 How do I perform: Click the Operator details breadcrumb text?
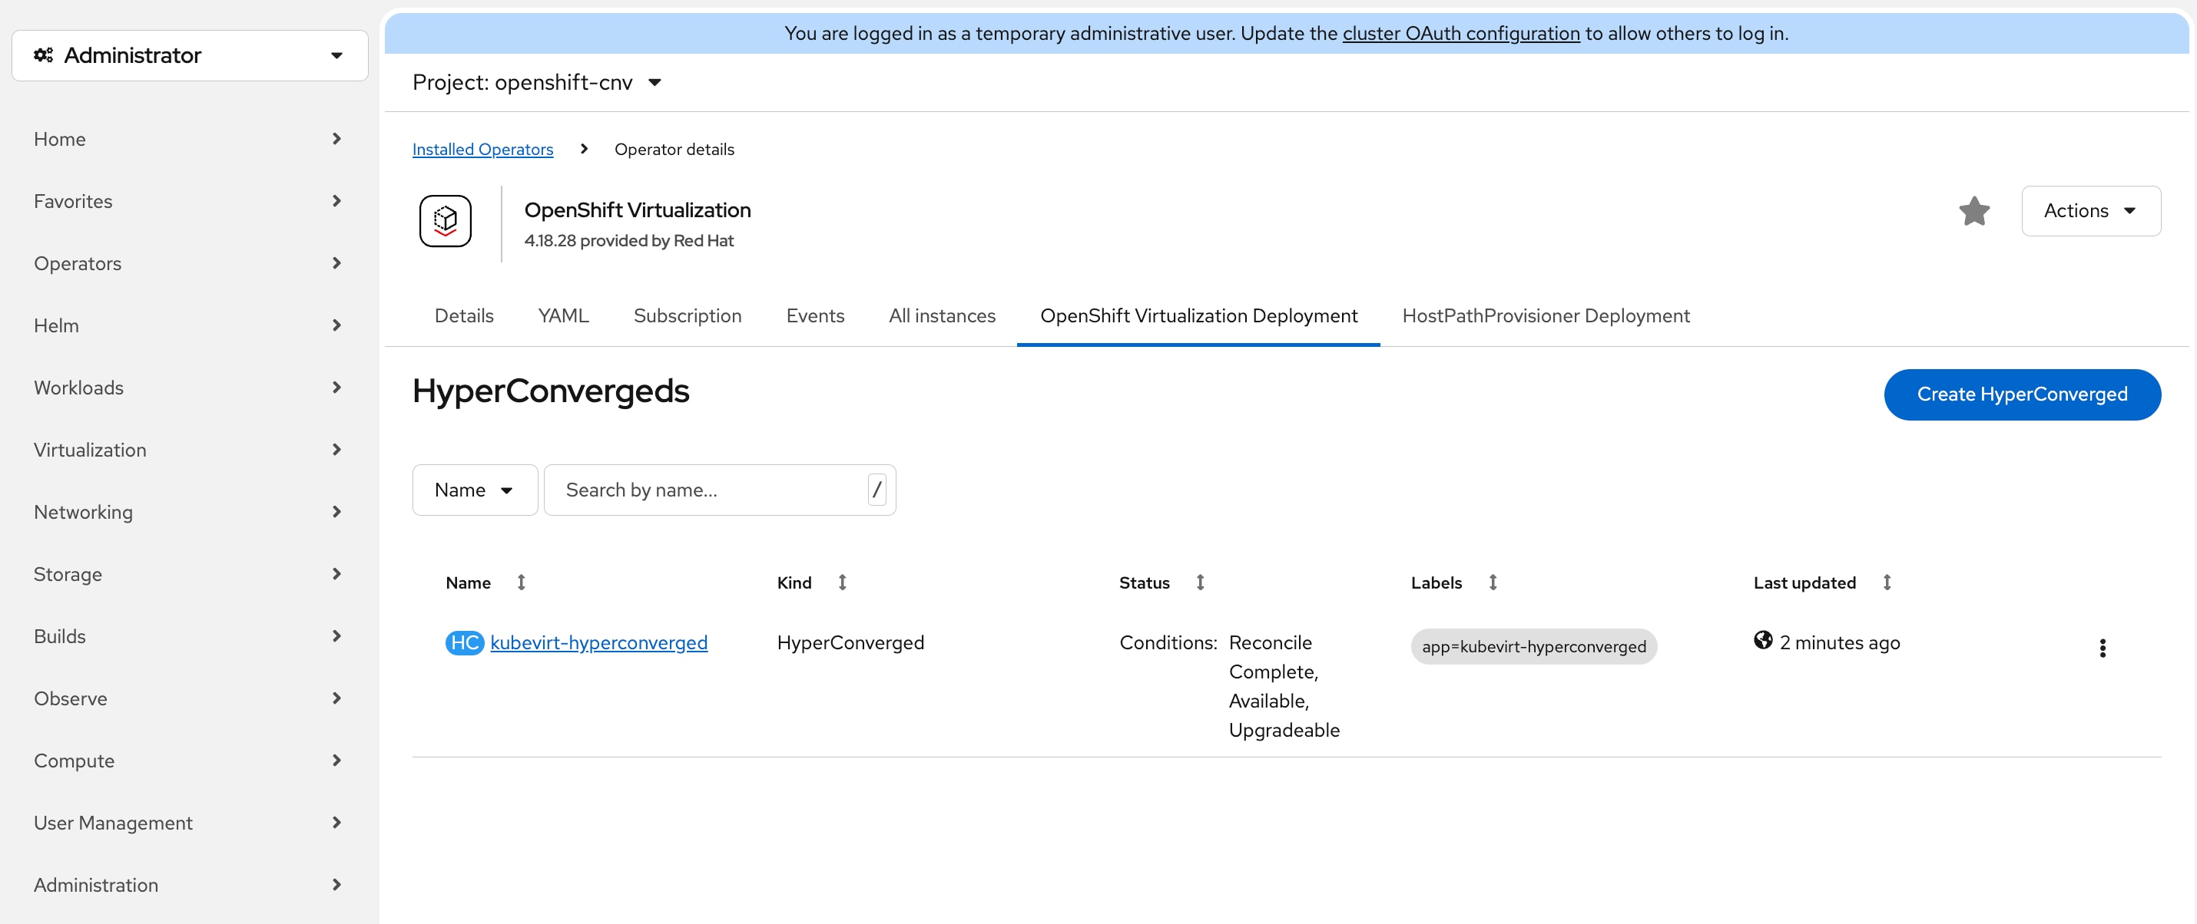674,149
